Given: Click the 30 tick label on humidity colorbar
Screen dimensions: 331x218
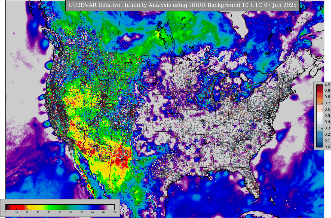Looking at the screenshot, I should (38, 213).
